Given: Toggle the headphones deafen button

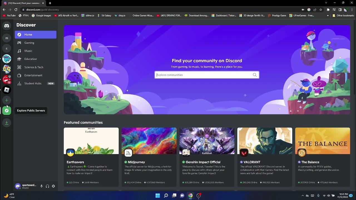Looking at the screenshot, I should (x=47, y=186).
